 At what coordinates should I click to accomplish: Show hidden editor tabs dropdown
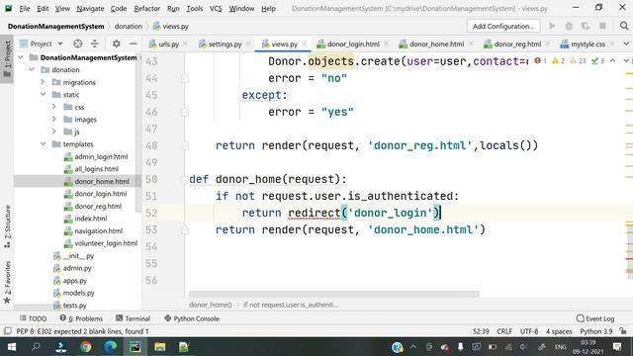(626, 44)
